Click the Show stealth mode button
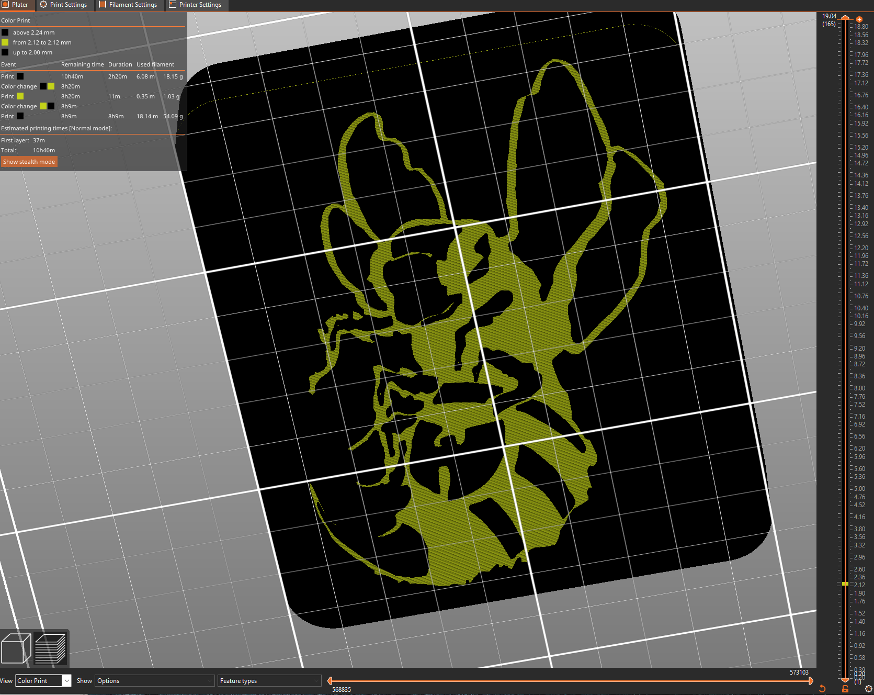The height and width of the screenshot is (695, 874). [x=29, y=162]
